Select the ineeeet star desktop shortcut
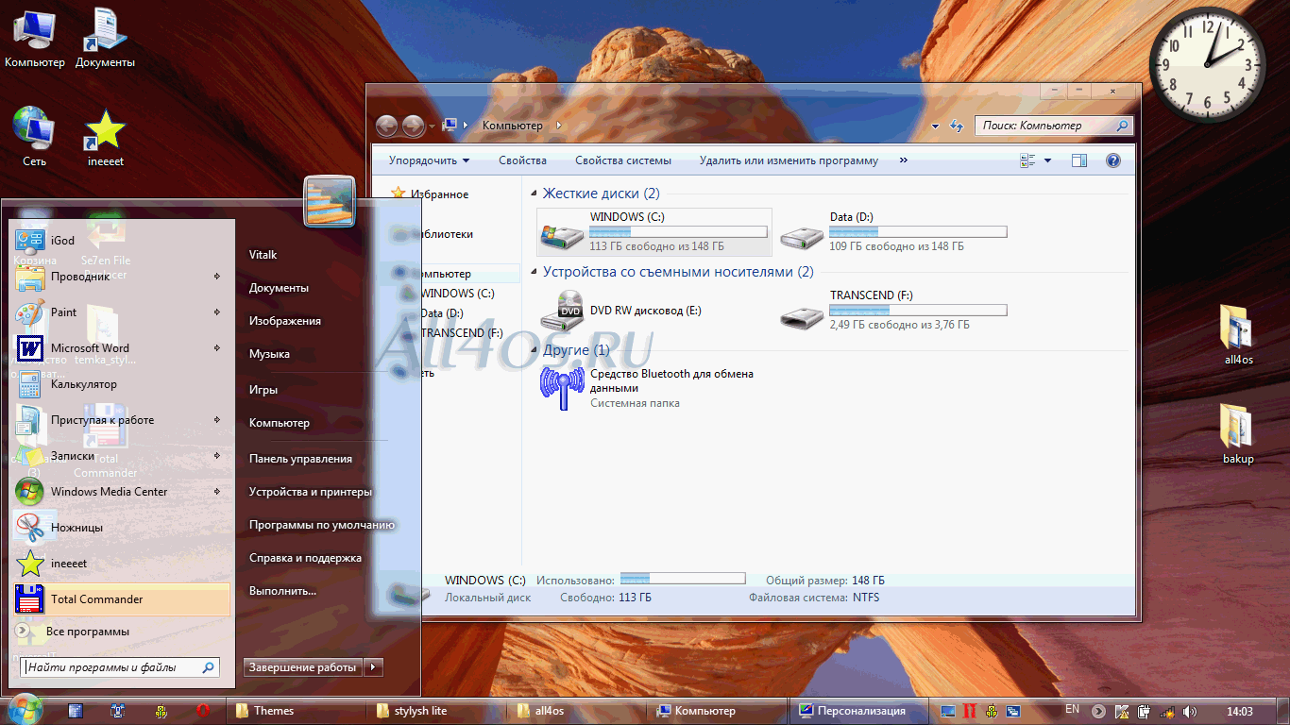 (105, 136)
